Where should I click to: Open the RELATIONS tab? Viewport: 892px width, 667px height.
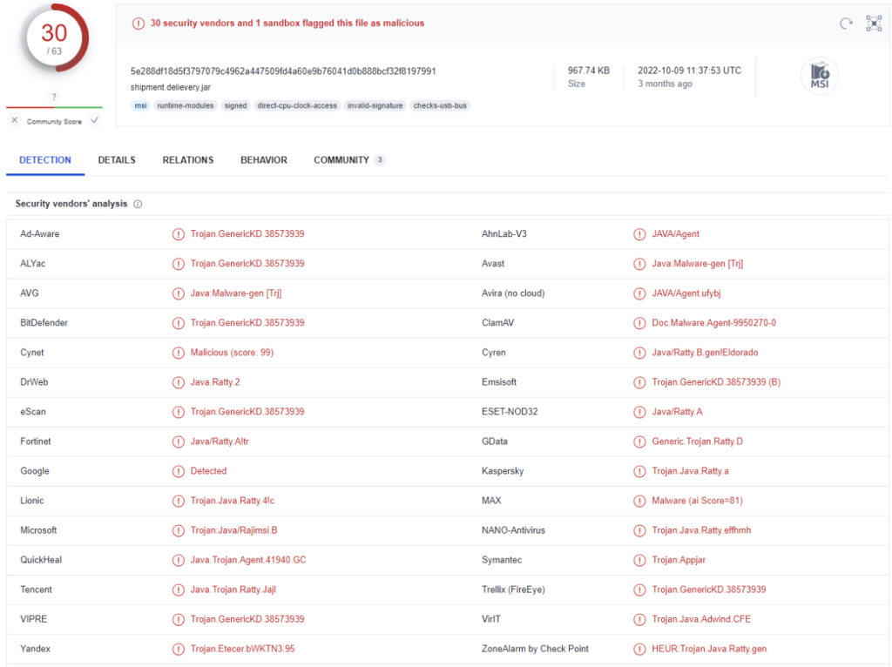(x=188, y=160)
